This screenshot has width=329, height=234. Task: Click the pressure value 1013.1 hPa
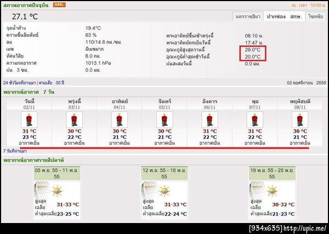98,63
